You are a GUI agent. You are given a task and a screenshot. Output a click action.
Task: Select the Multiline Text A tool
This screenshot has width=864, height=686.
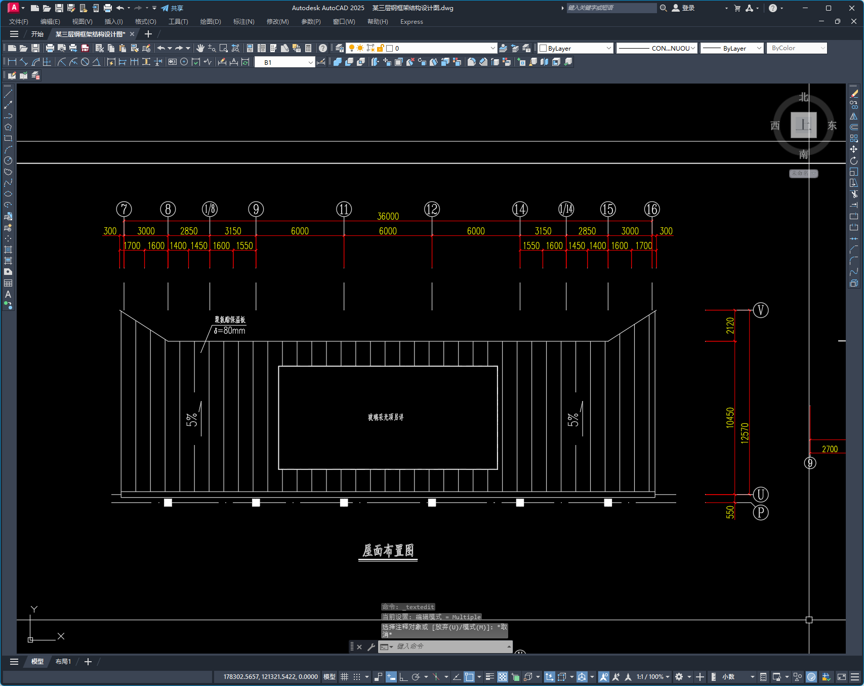tap(8, 294)
